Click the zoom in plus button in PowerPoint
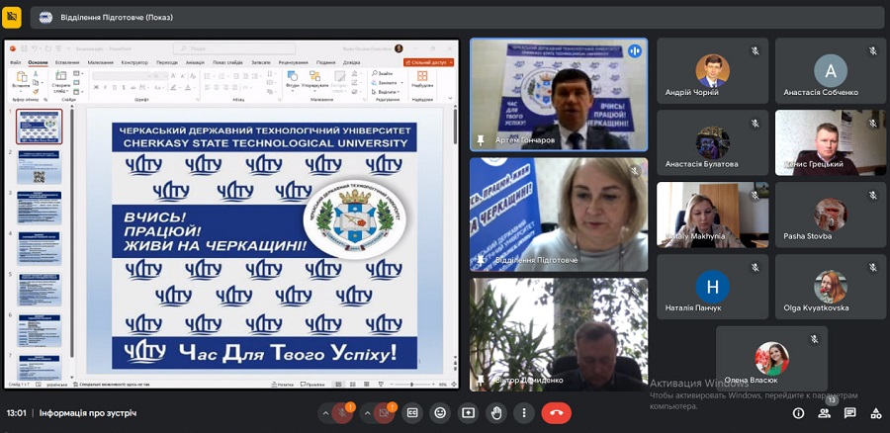Screen dimensions: 890x433 click(x=431, y=385)
